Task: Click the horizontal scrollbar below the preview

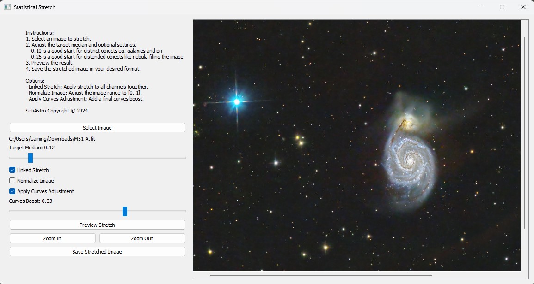Action: 321,275
